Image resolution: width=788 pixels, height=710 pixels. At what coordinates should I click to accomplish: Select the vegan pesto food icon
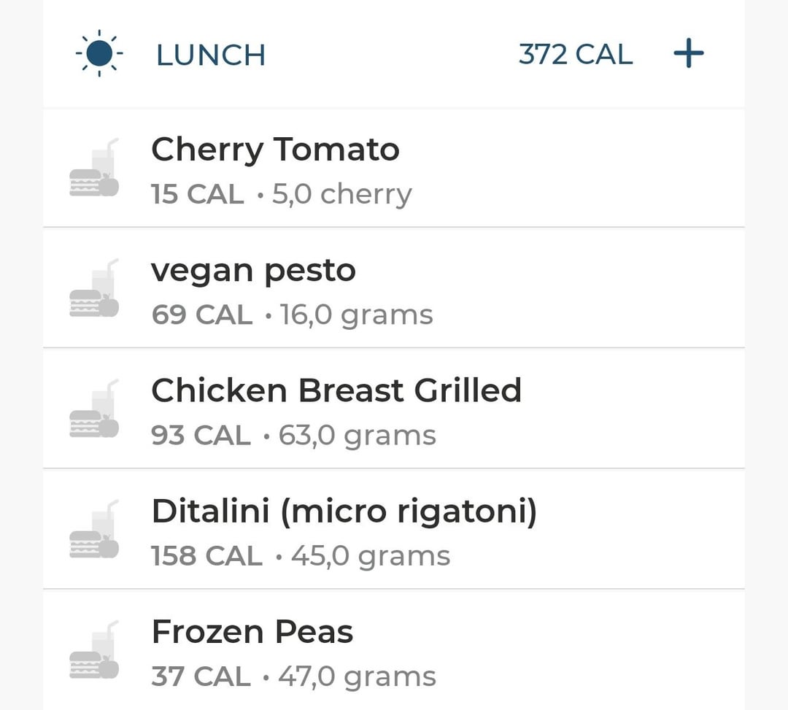(x=94, y=288)
